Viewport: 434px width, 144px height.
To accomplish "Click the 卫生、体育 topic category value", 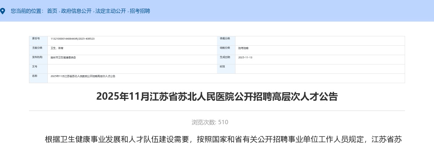I will pyautogui.click(x=57, y=48).
